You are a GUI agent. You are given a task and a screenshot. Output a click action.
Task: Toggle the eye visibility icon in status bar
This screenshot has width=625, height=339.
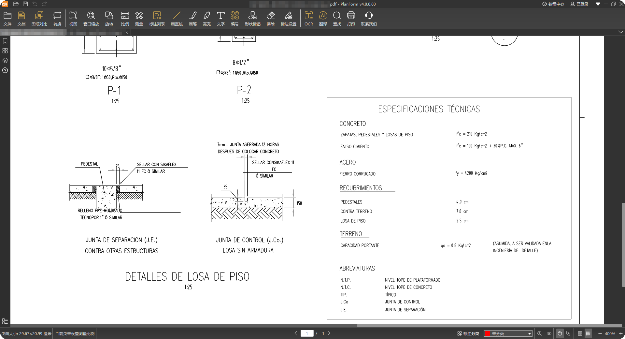[x=549, y=333]
